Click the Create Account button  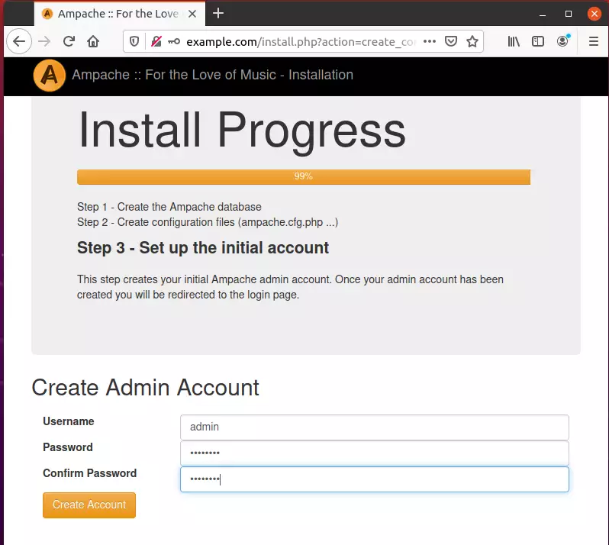pyautogui.click(x=89, y=505)
